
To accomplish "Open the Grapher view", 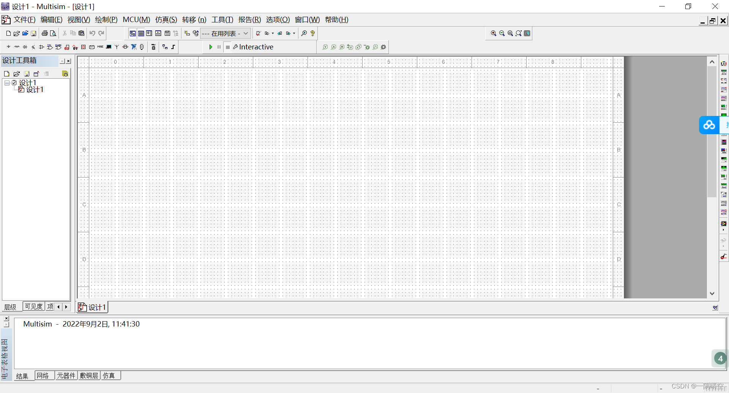I will [x=158, y=33].
